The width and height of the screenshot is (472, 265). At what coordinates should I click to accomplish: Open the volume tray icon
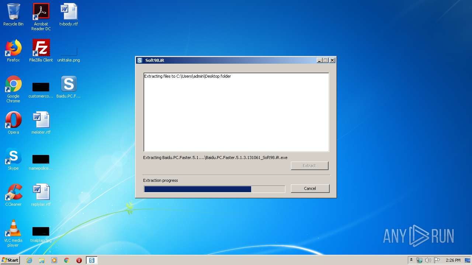coord(428,260)
